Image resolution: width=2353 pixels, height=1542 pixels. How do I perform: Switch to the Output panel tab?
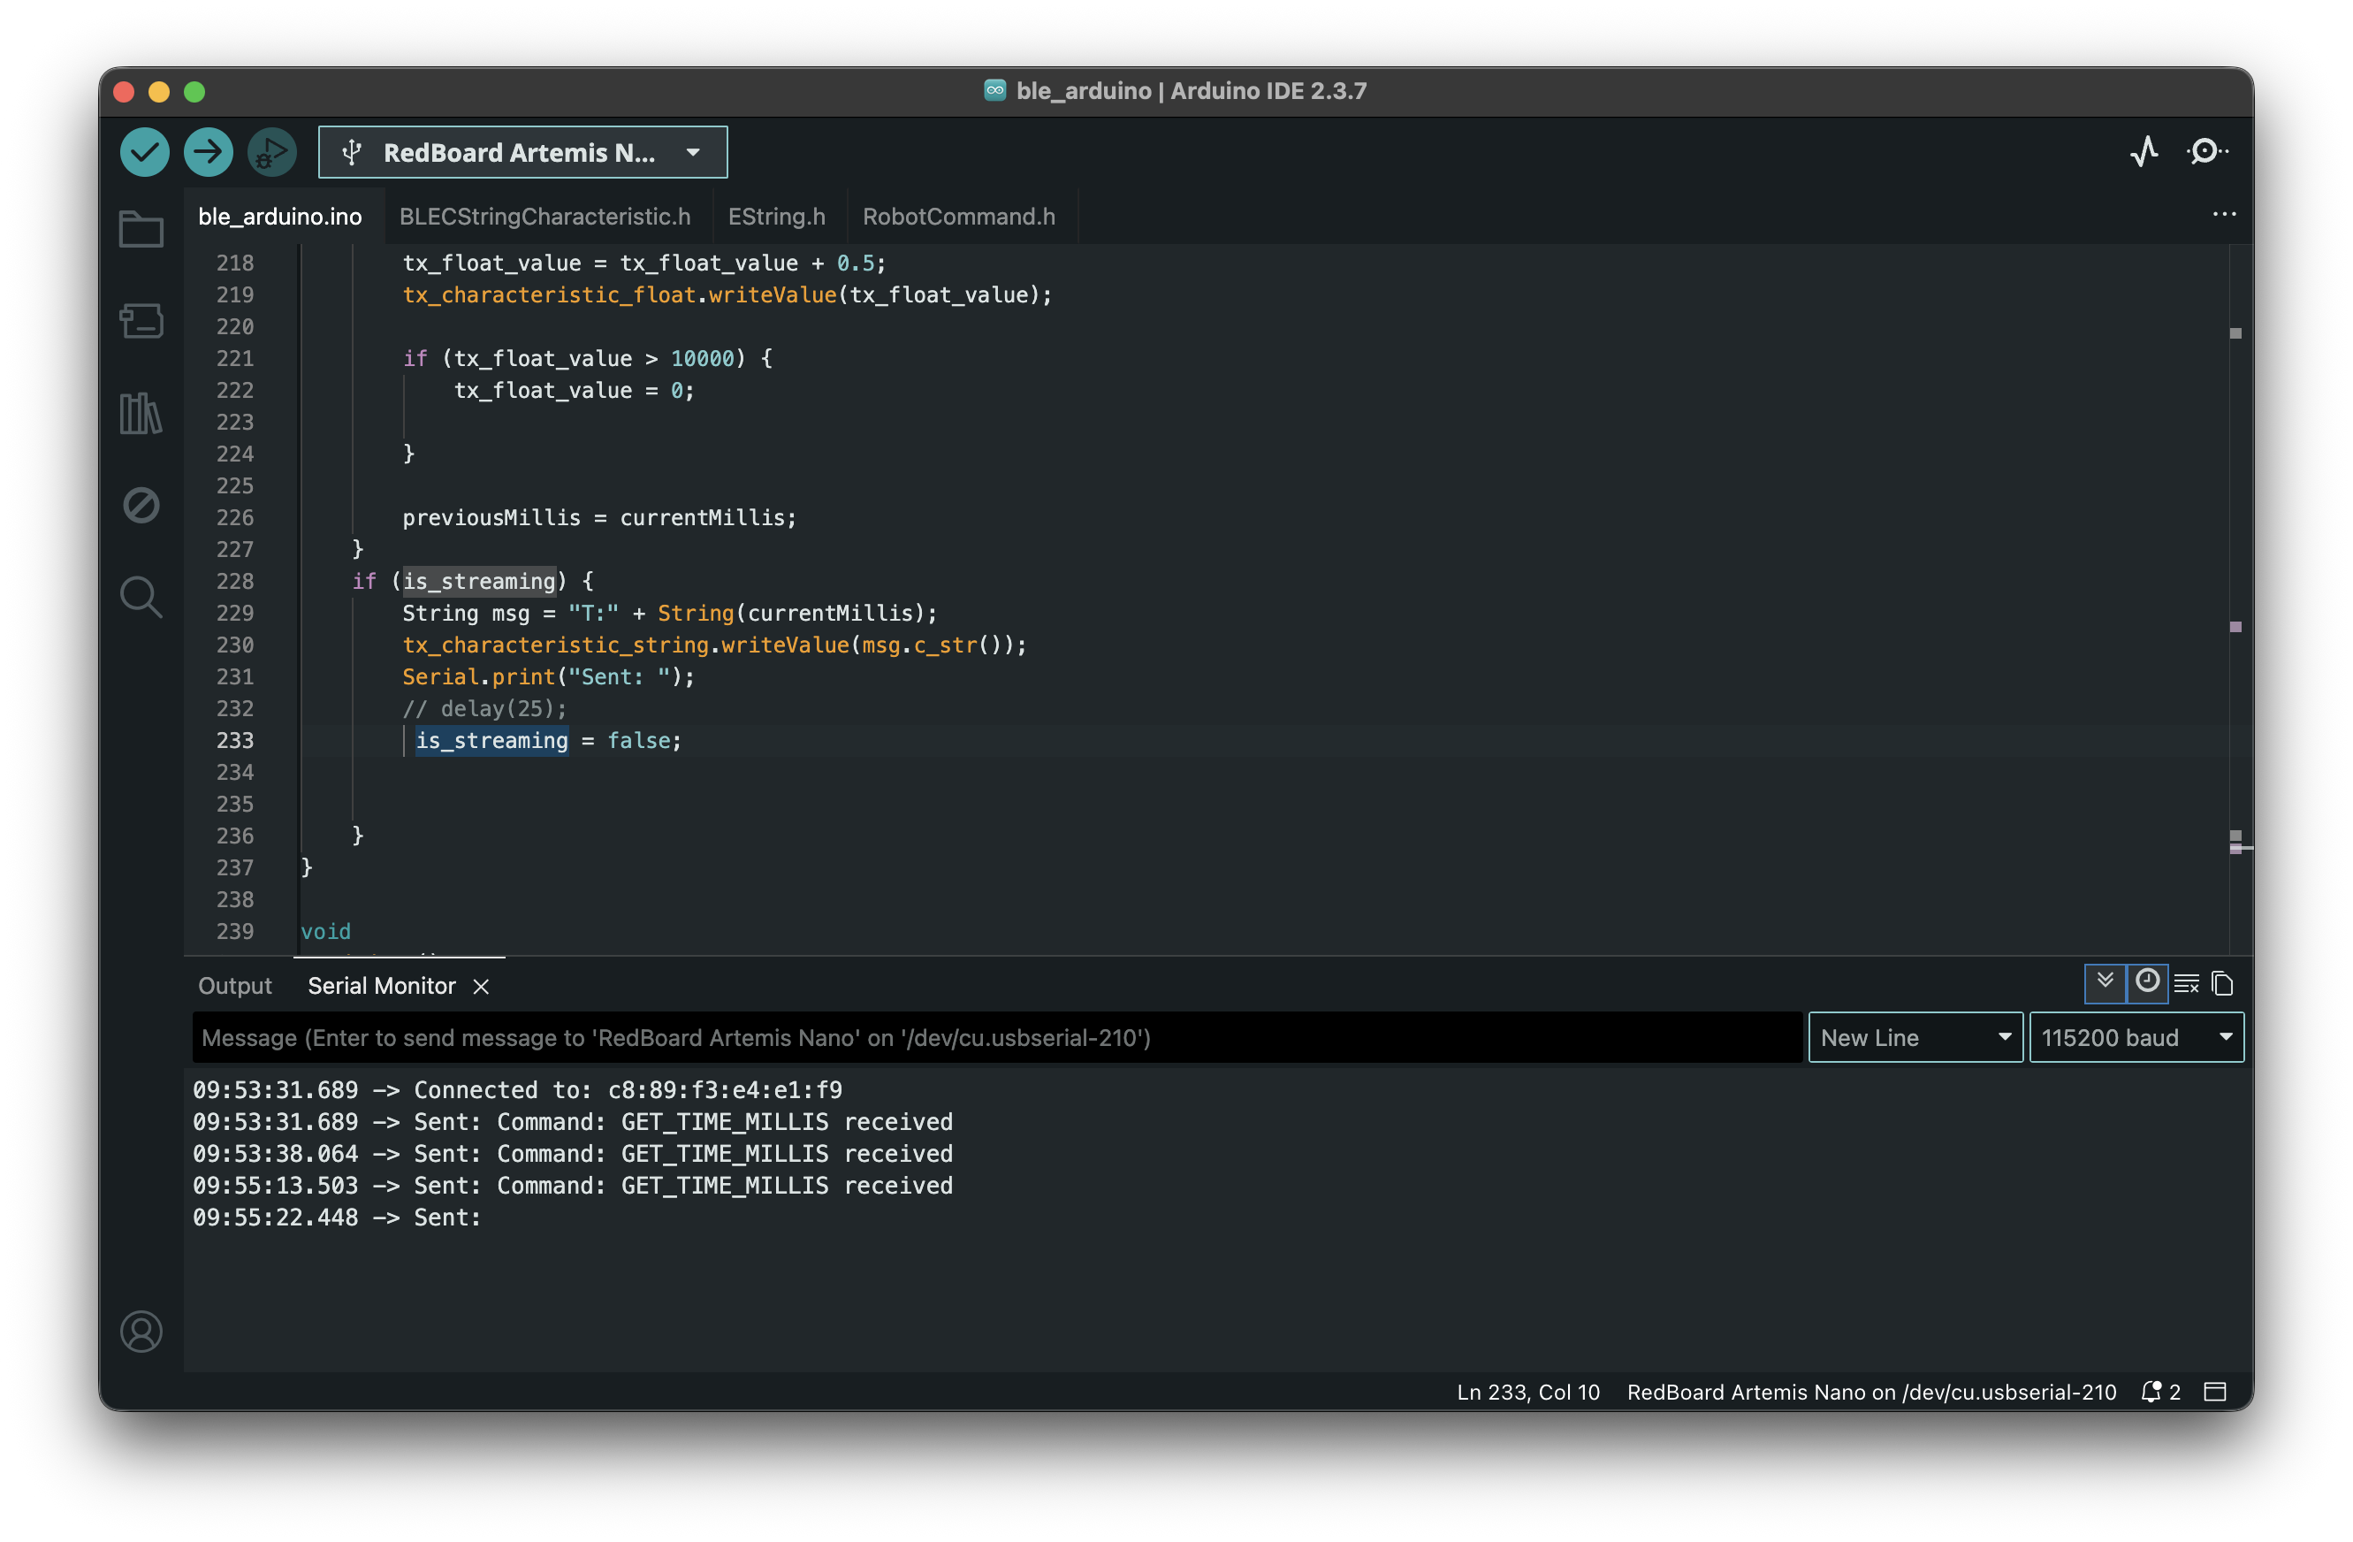point(234,986)
